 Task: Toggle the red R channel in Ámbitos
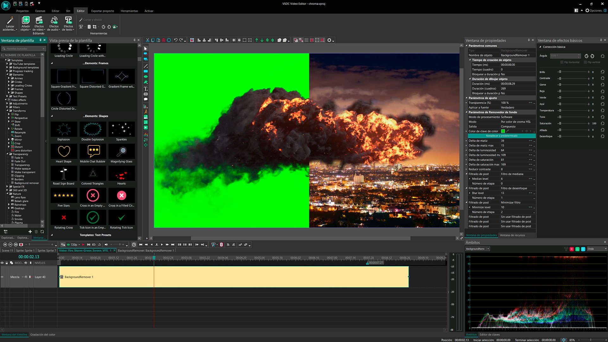point(572,249)
